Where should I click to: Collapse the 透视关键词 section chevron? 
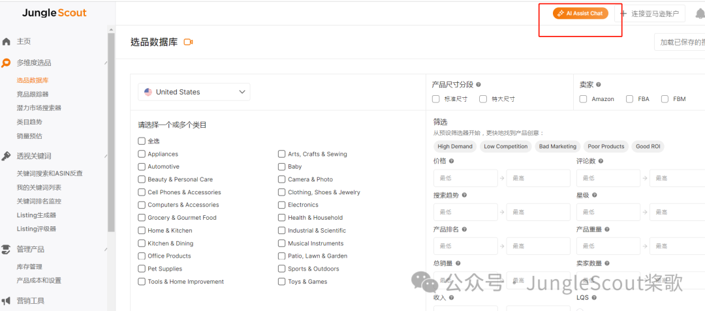tap(106, 156)
